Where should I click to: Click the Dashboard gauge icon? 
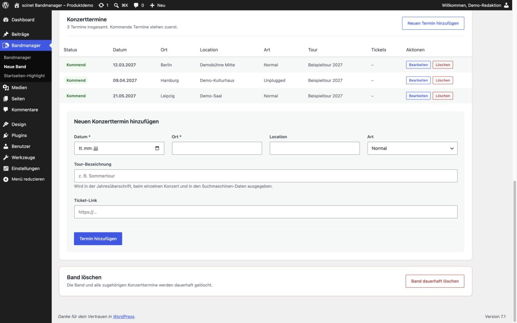pyautogui.click(x=6, y=20)
